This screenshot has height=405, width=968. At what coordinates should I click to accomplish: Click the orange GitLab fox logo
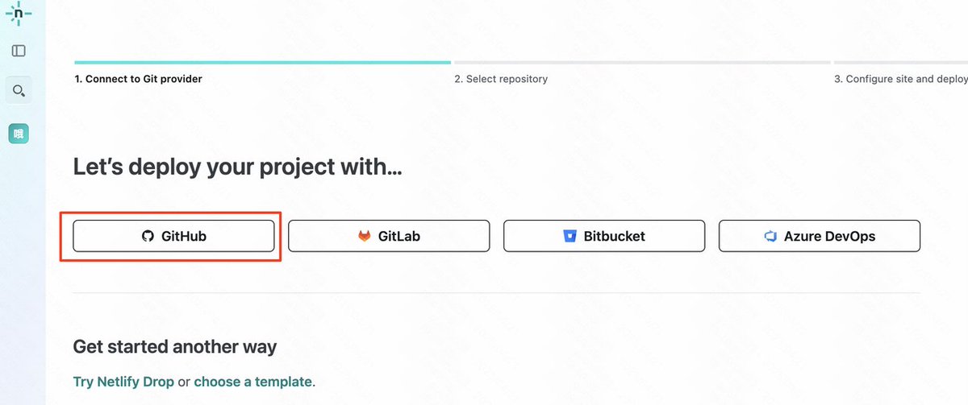click(x=365, y=237)
